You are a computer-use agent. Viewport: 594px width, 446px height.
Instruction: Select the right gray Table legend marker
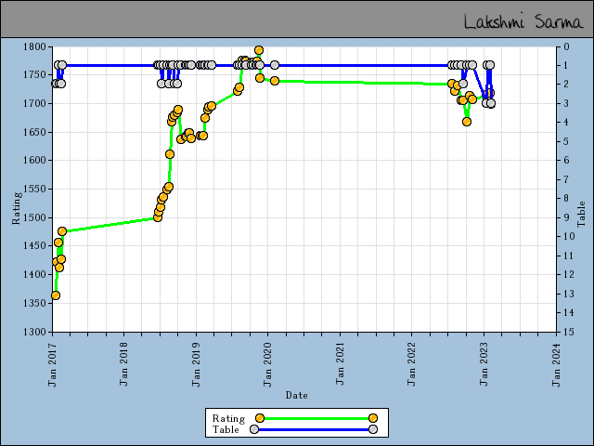pyautogui.click(x=373, y=429)
